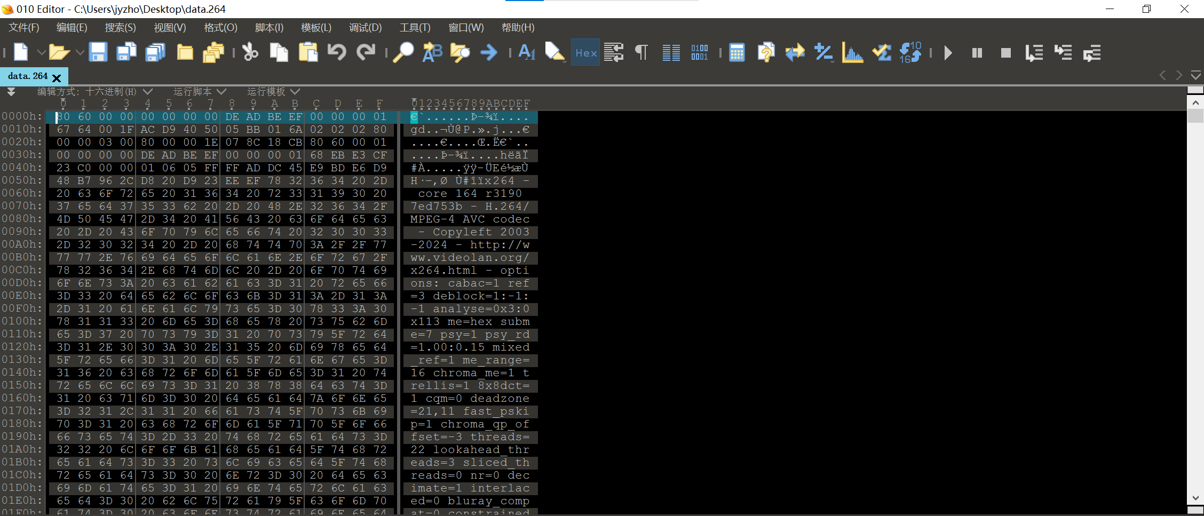
Task: Open the calculator tool
Action: [x=737, y=52]
